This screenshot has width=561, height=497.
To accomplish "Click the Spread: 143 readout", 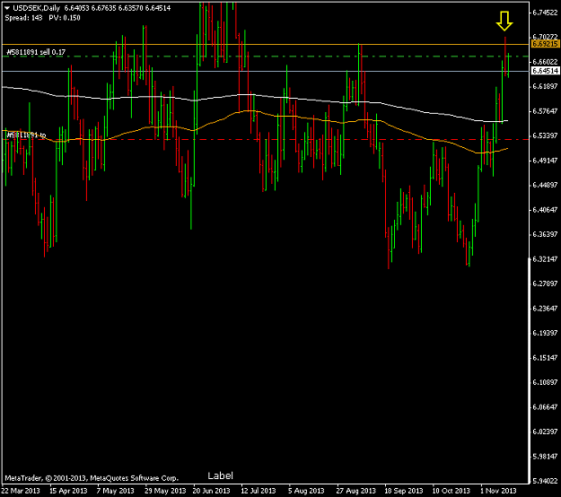I will point(23,18).
